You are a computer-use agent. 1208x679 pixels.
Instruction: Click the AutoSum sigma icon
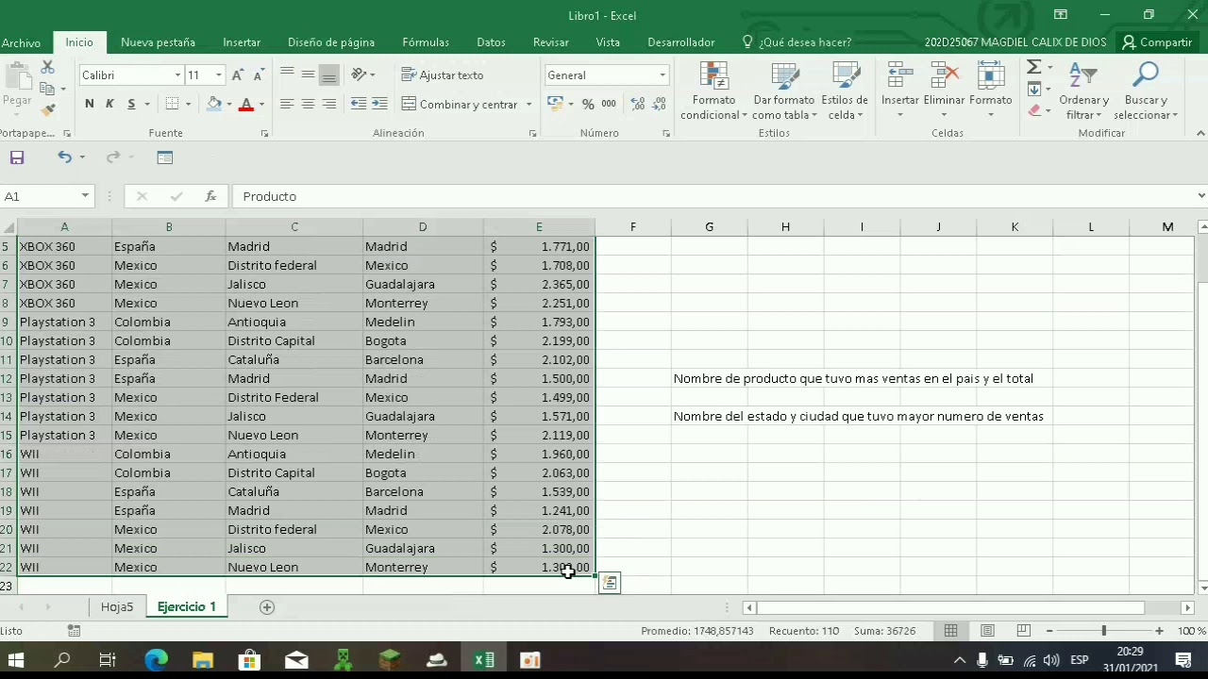pos(1034,67)
